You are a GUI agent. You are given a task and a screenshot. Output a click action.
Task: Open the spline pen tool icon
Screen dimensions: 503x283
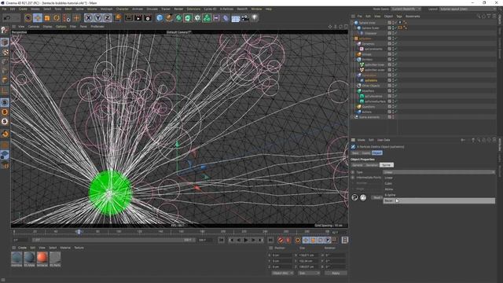coord(169,18)
